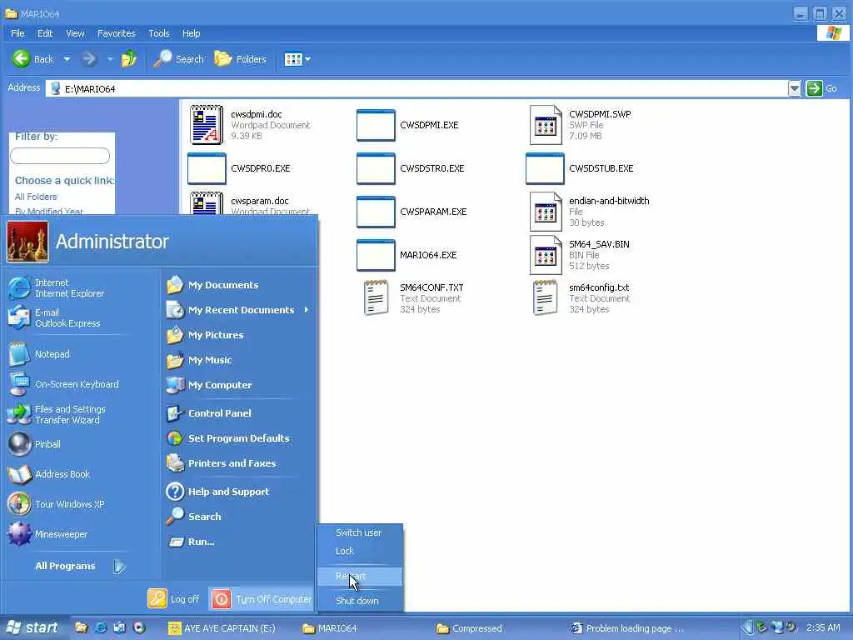Click Turn Off Computer button
853x640 pixels.
click(261, 598)
